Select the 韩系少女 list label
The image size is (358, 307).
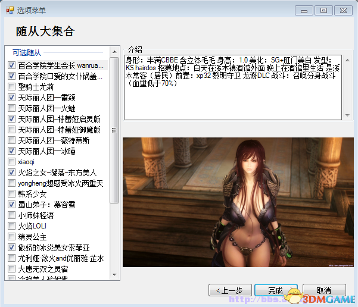click(32, 194)
